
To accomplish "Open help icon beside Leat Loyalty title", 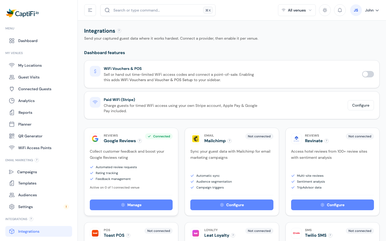I will (233, 235).
